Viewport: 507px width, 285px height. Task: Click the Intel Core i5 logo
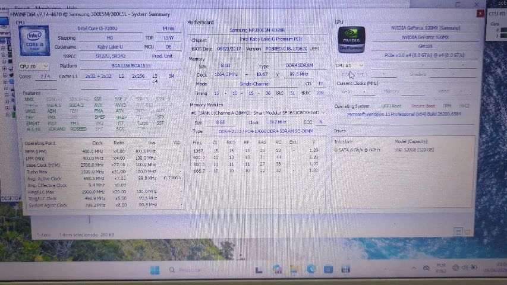(34, 41)
